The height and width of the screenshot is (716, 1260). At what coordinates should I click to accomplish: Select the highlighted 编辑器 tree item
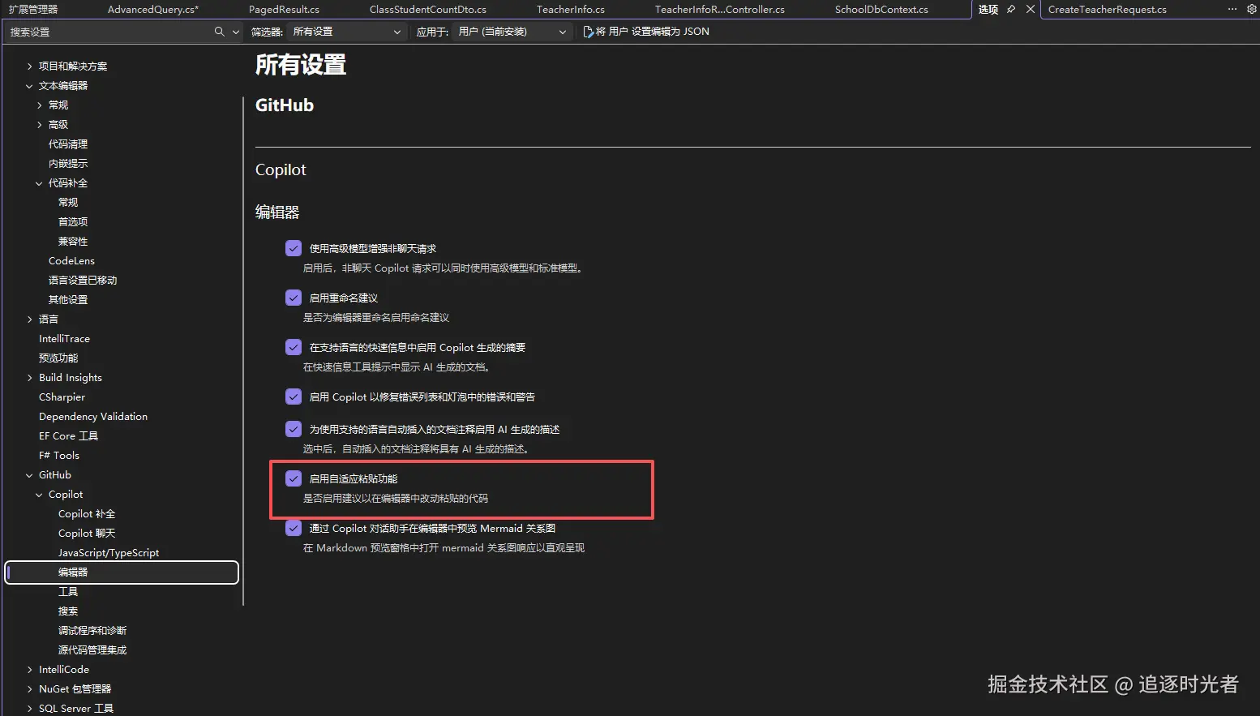(x=122, y=572)
